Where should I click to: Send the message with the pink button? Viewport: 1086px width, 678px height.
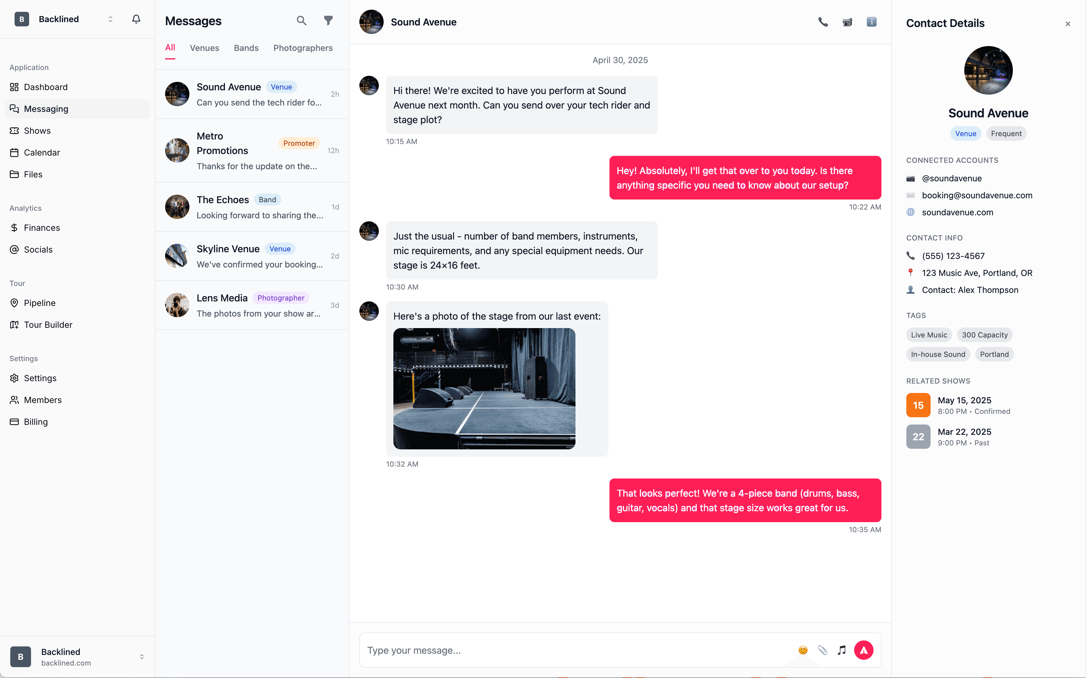point(864,650)
